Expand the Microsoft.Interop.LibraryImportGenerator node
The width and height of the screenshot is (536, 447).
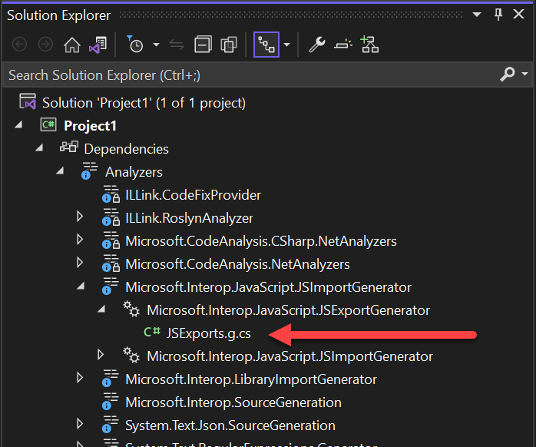tap(80, 379)
